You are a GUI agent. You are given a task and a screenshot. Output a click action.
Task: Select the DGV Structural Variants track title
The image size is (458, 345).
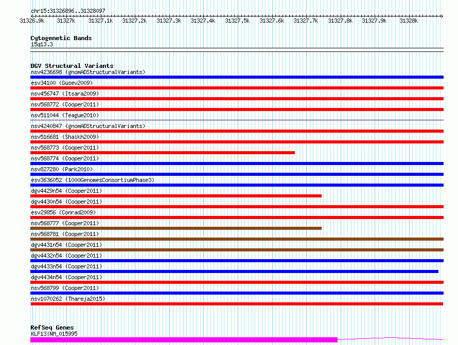72,66
